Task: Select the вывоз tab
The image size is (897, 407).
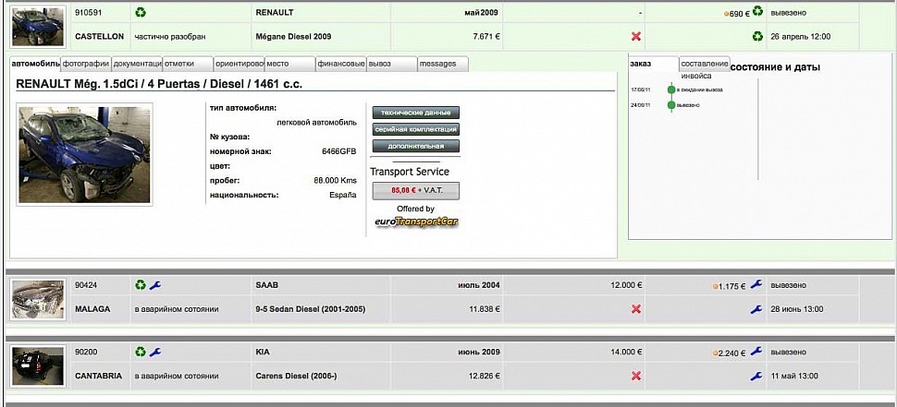Action: (x=392, y=64)
